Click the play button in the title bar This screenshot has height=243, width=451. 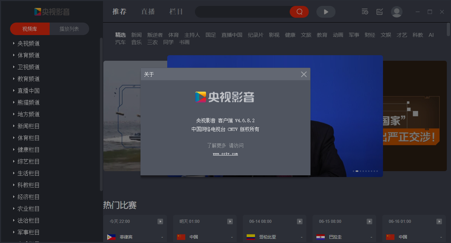pyautogui.click(x=325, y=11)
